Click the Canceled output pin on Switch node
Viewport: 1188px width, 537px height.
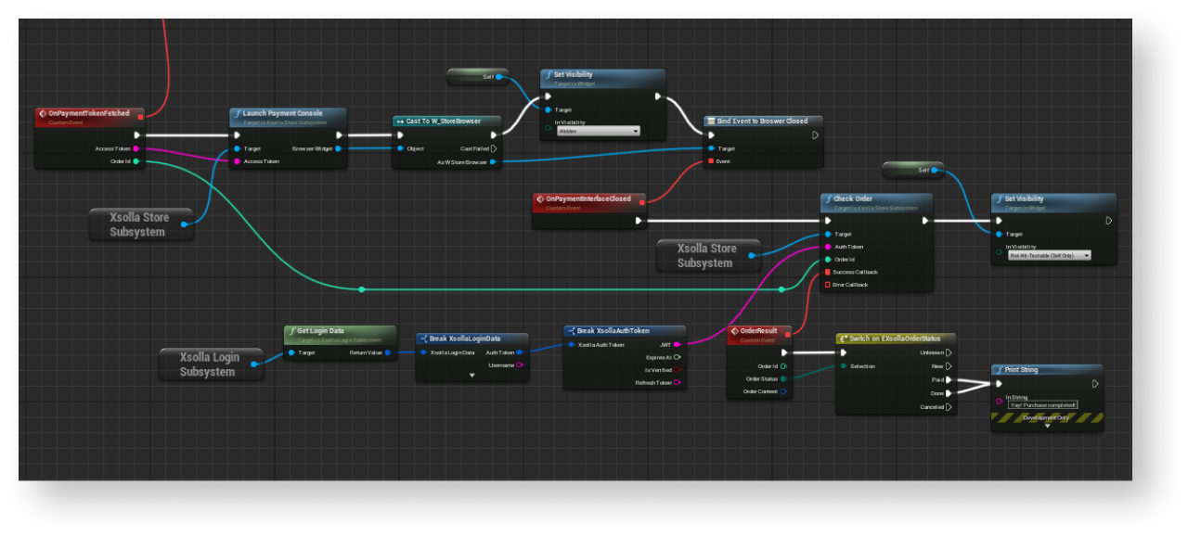click(x=949, y=407)
